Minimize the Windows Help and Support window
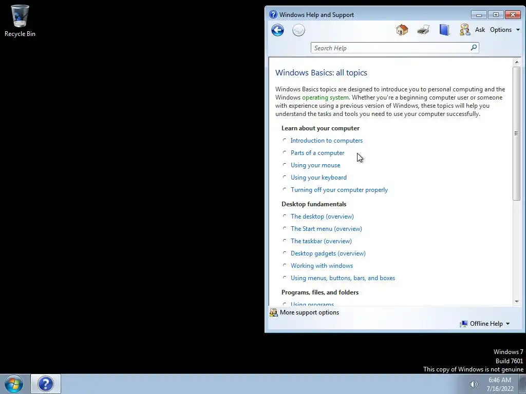Viewport: 526px width, 394px height. pos(479,15)
